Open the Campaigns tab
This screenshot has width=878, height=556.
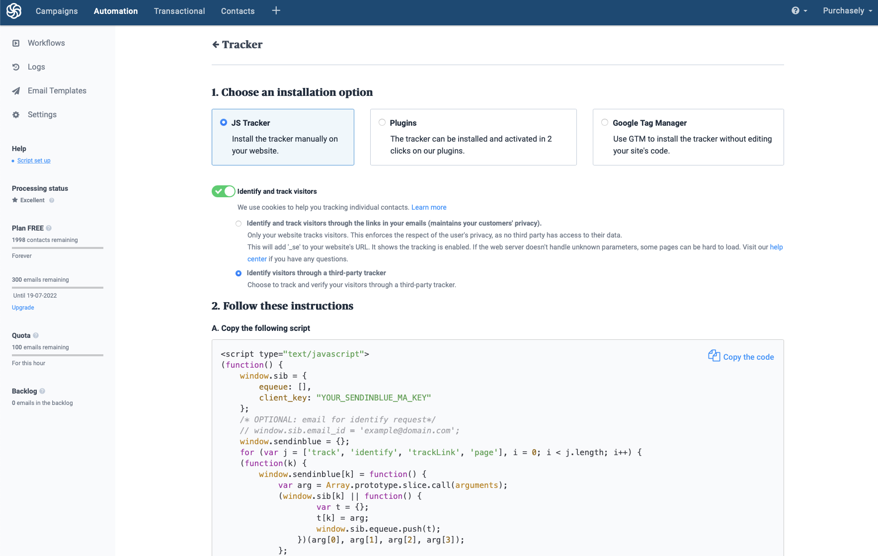57,11
